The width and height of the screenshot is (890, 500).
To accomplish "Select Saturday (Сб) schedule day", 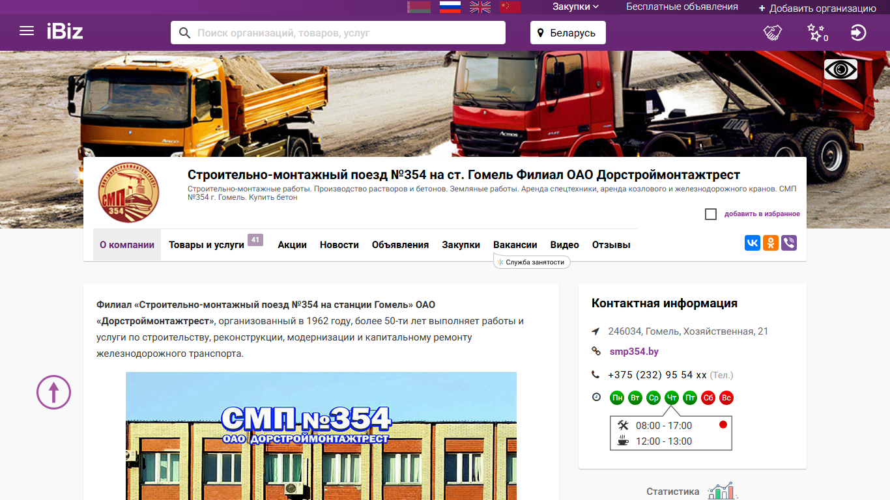I will 708,398.
